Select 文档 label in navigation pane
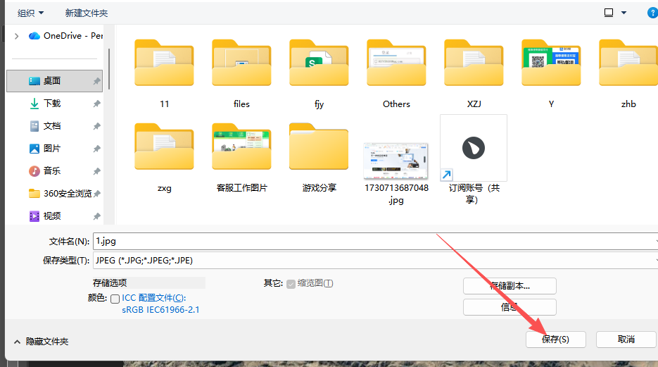 click(52, 126)
